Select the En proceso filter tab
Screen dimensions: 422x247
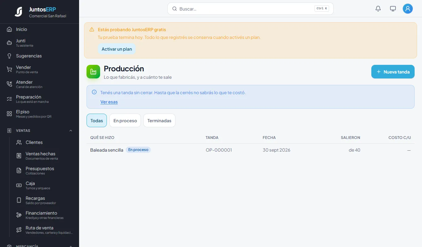point(125,120)
